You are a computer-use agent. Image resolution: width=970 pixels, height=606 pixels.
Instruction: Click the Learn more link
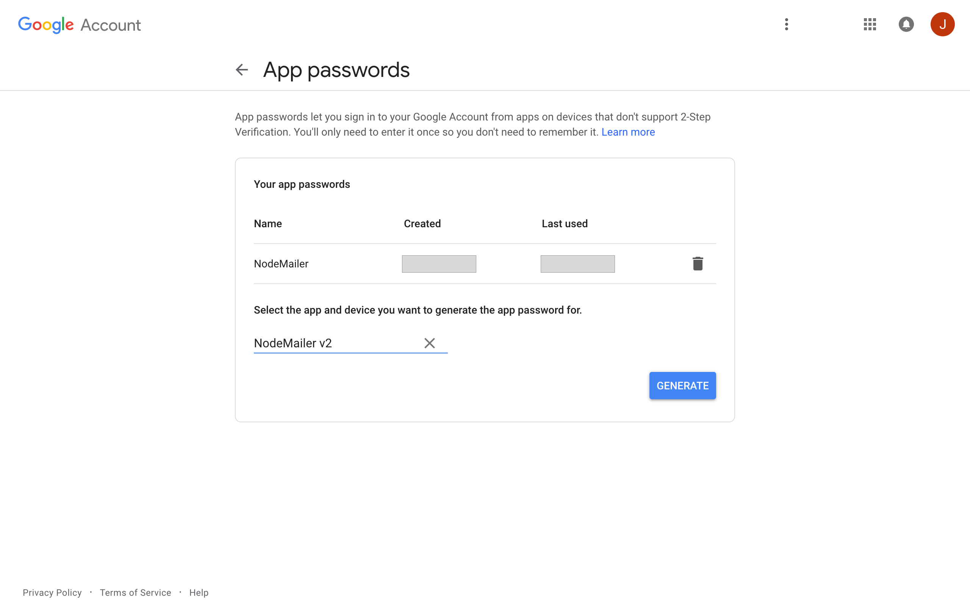pyautogui.click(x=627, y=132)
